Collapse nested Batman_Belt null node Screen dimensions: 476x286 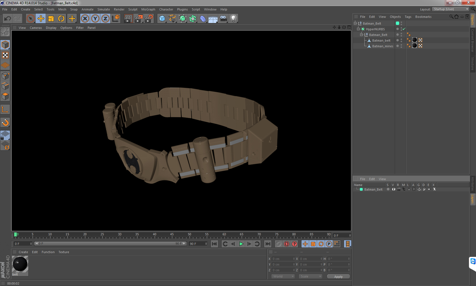pyautogui.click(x=361, y=35)
